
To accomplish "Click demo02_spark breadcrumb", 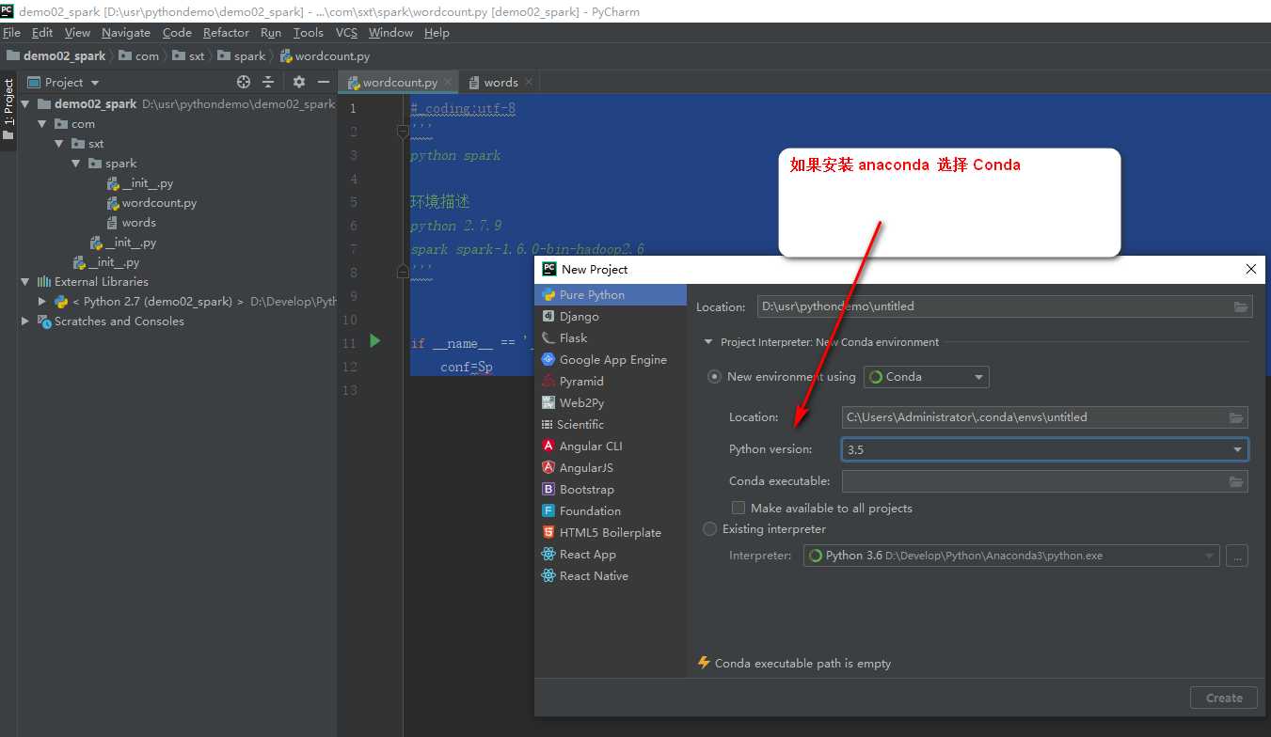I will 56,56.
